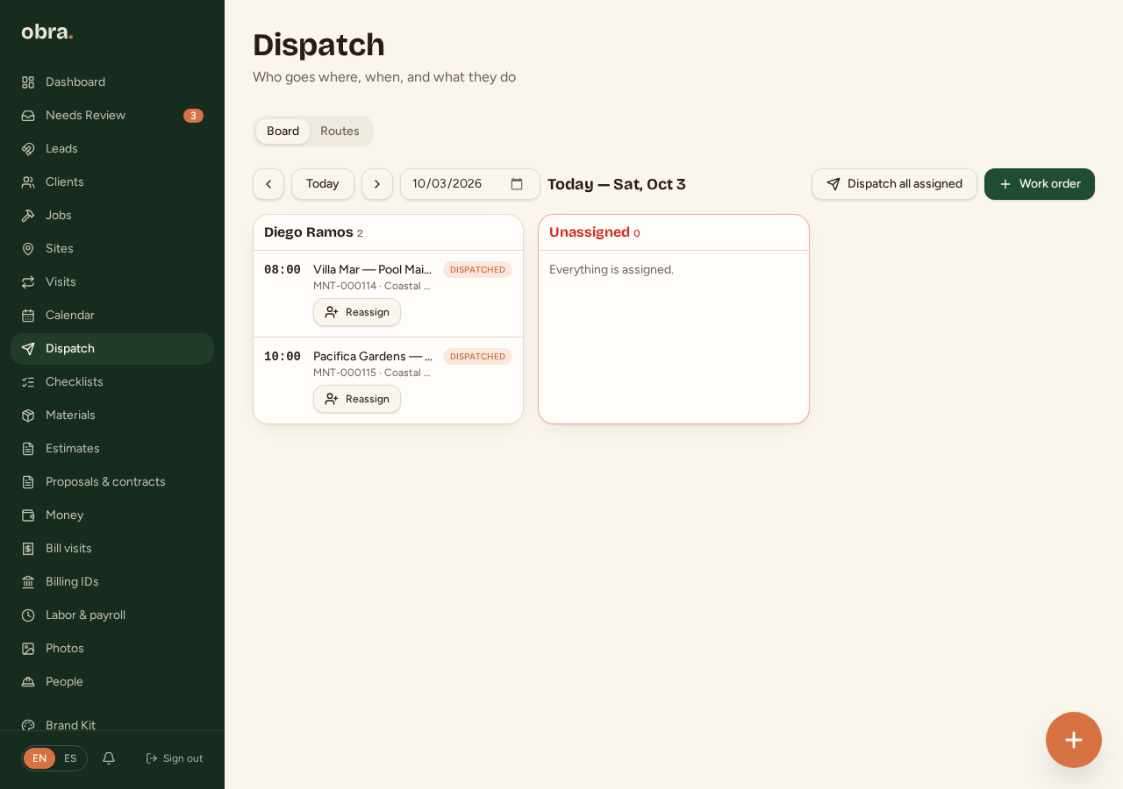Sign out of the application
The width and height of the screenshot is (1123, 789).
tap(175, 758)
